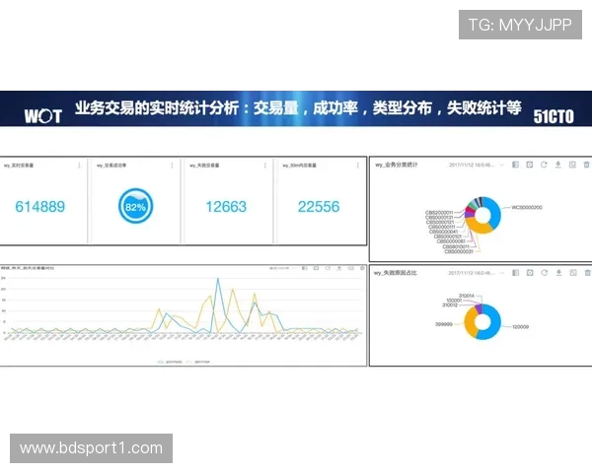Open time range dropdown in wy_失败原因占比 panel
Viewport: 592px width, 473px height.
[477, 273]
